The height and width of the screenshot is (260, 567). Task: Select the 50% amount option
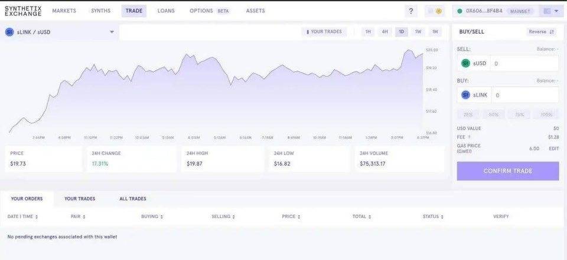tap(494, 114)
